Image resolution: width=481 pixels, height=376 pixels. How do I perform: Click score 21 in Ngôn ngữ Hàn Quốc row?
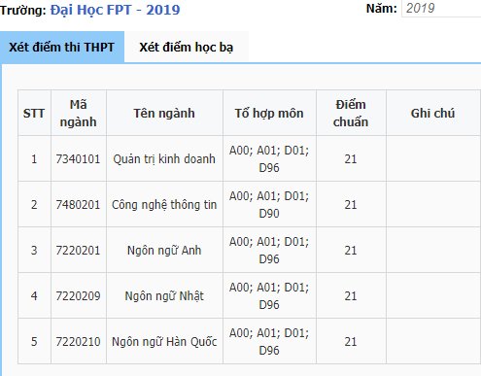351,342
